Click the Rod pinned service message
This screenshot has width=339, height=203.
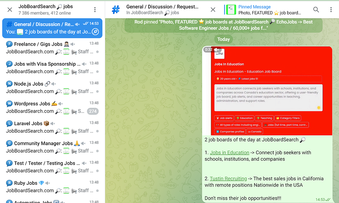(223, 25)
